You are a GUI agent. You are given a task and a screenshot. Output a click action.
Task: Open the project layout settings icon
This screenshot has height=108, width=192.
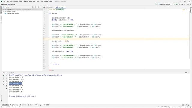click(x=188, y=4)
